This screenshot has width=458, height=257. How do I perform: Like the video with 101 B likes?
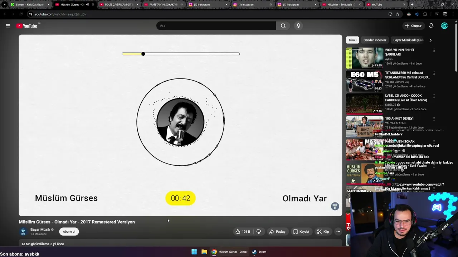coord(243,232)
